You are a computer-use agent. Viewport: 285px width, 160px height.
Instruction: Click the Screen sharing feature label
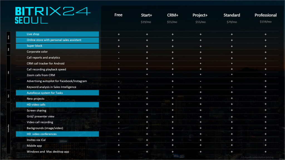[36, 111]
